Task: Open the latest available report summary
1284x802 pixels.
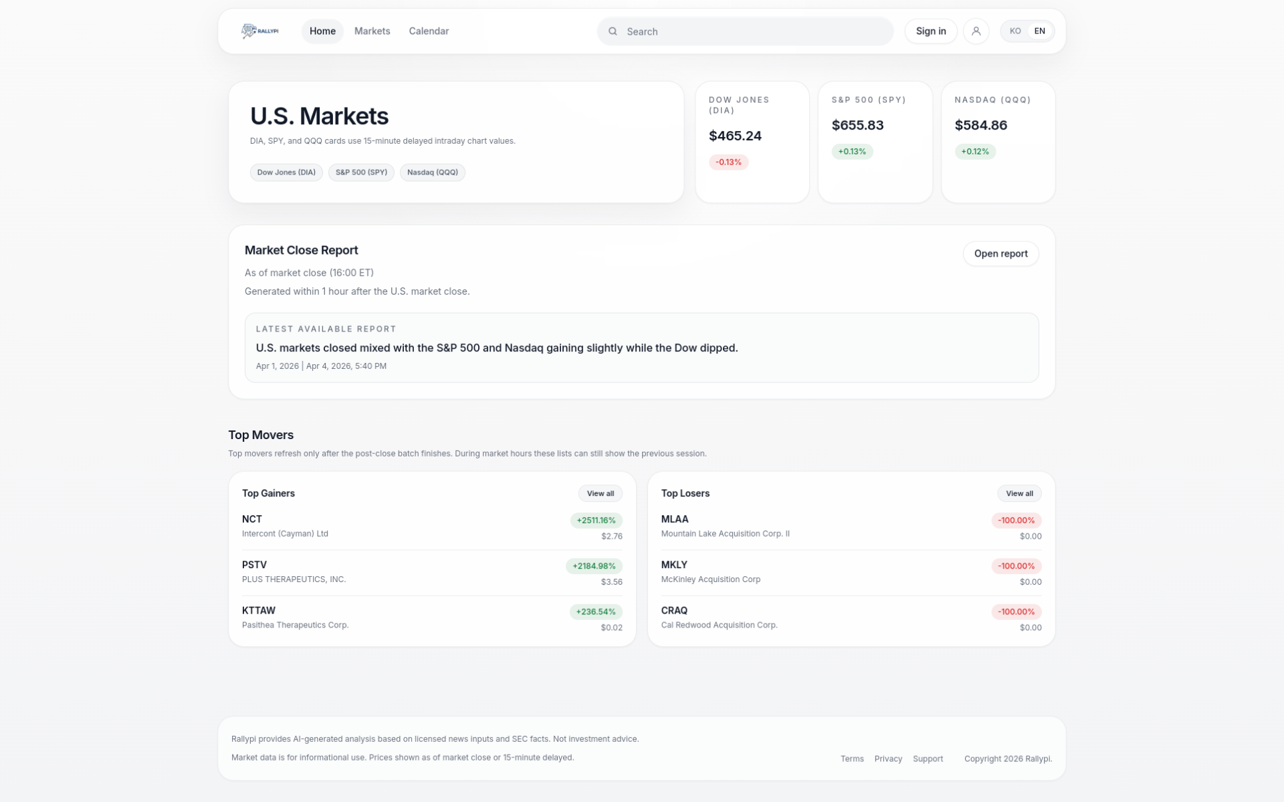Action: point(641,348)
